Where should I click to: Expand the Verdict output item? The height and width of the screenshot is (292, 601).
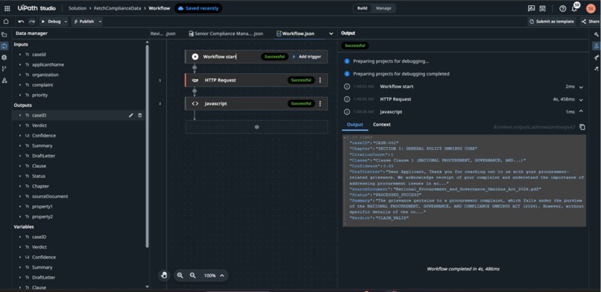click(20, 125)
